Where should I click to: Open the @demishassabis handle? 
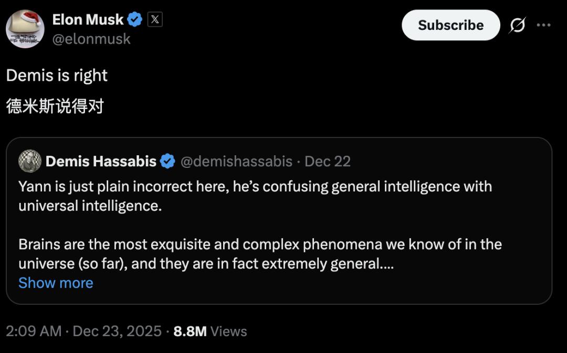(236, 161)
